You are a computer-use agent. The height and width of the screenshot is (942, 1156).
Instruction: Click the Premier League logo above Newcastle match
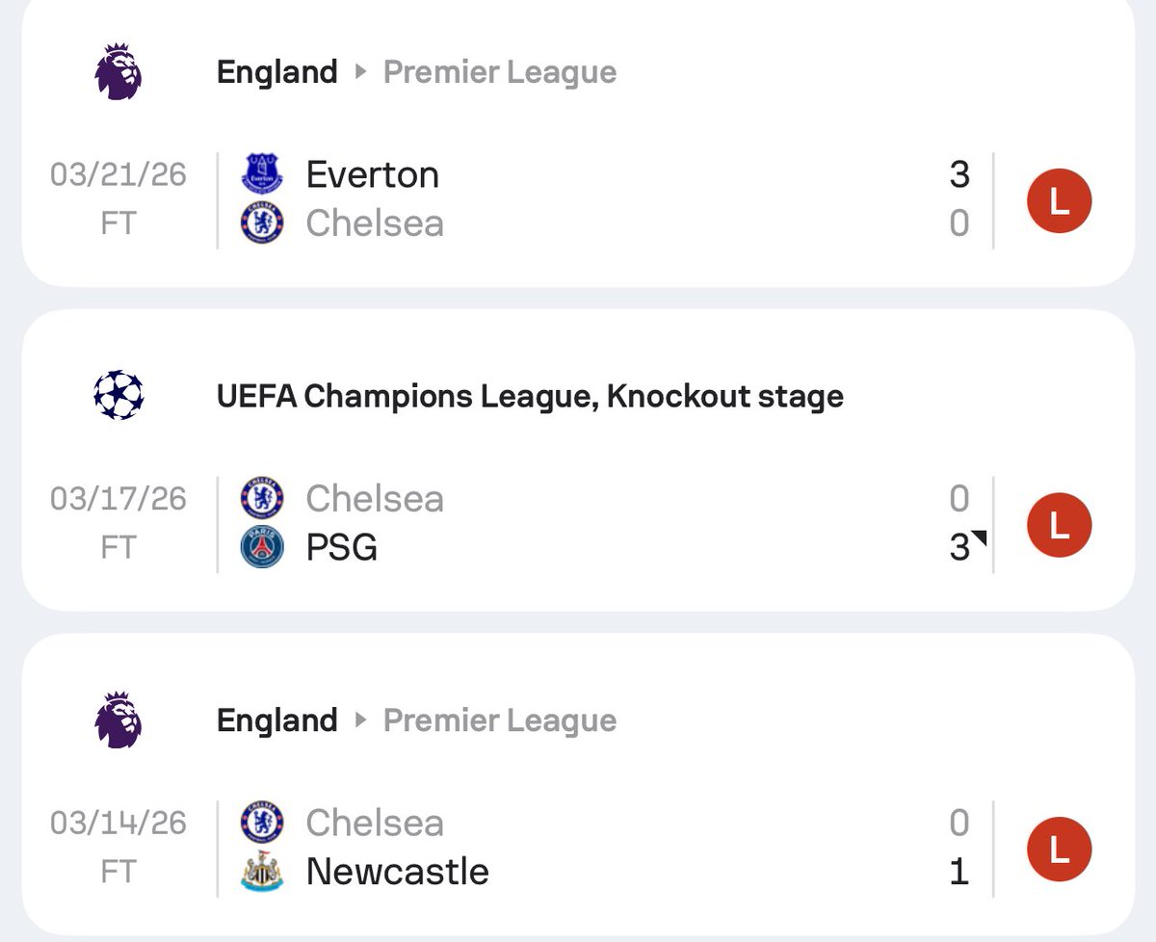pyautogui.click(x=118, y=720)
